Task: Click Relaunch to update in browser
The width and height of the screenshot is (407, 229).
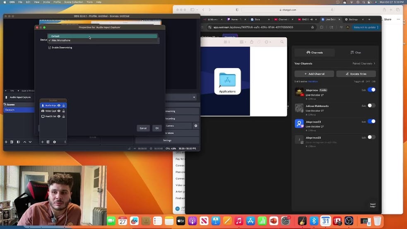Action: coord(365,27)
